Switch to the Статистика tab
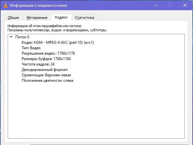The height and width of the screenshot is (145, 193). coord(84,18)
